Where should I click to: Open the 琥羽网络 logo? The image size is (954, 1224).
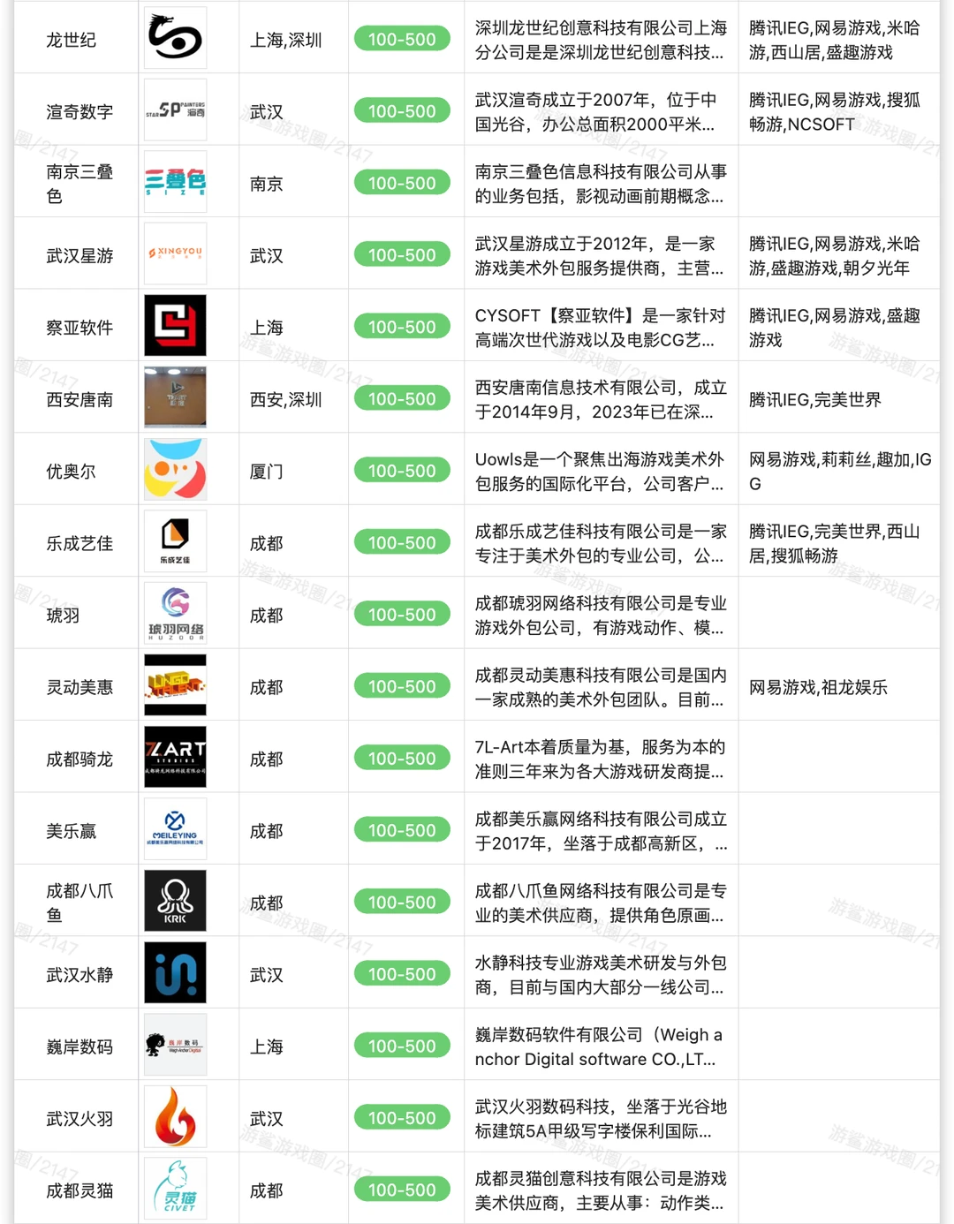[x=175, y=614]
